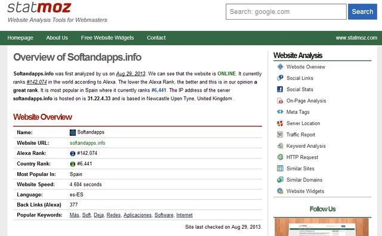Click the Follow Us heading

pyautogui.click(x=322, y=209)
